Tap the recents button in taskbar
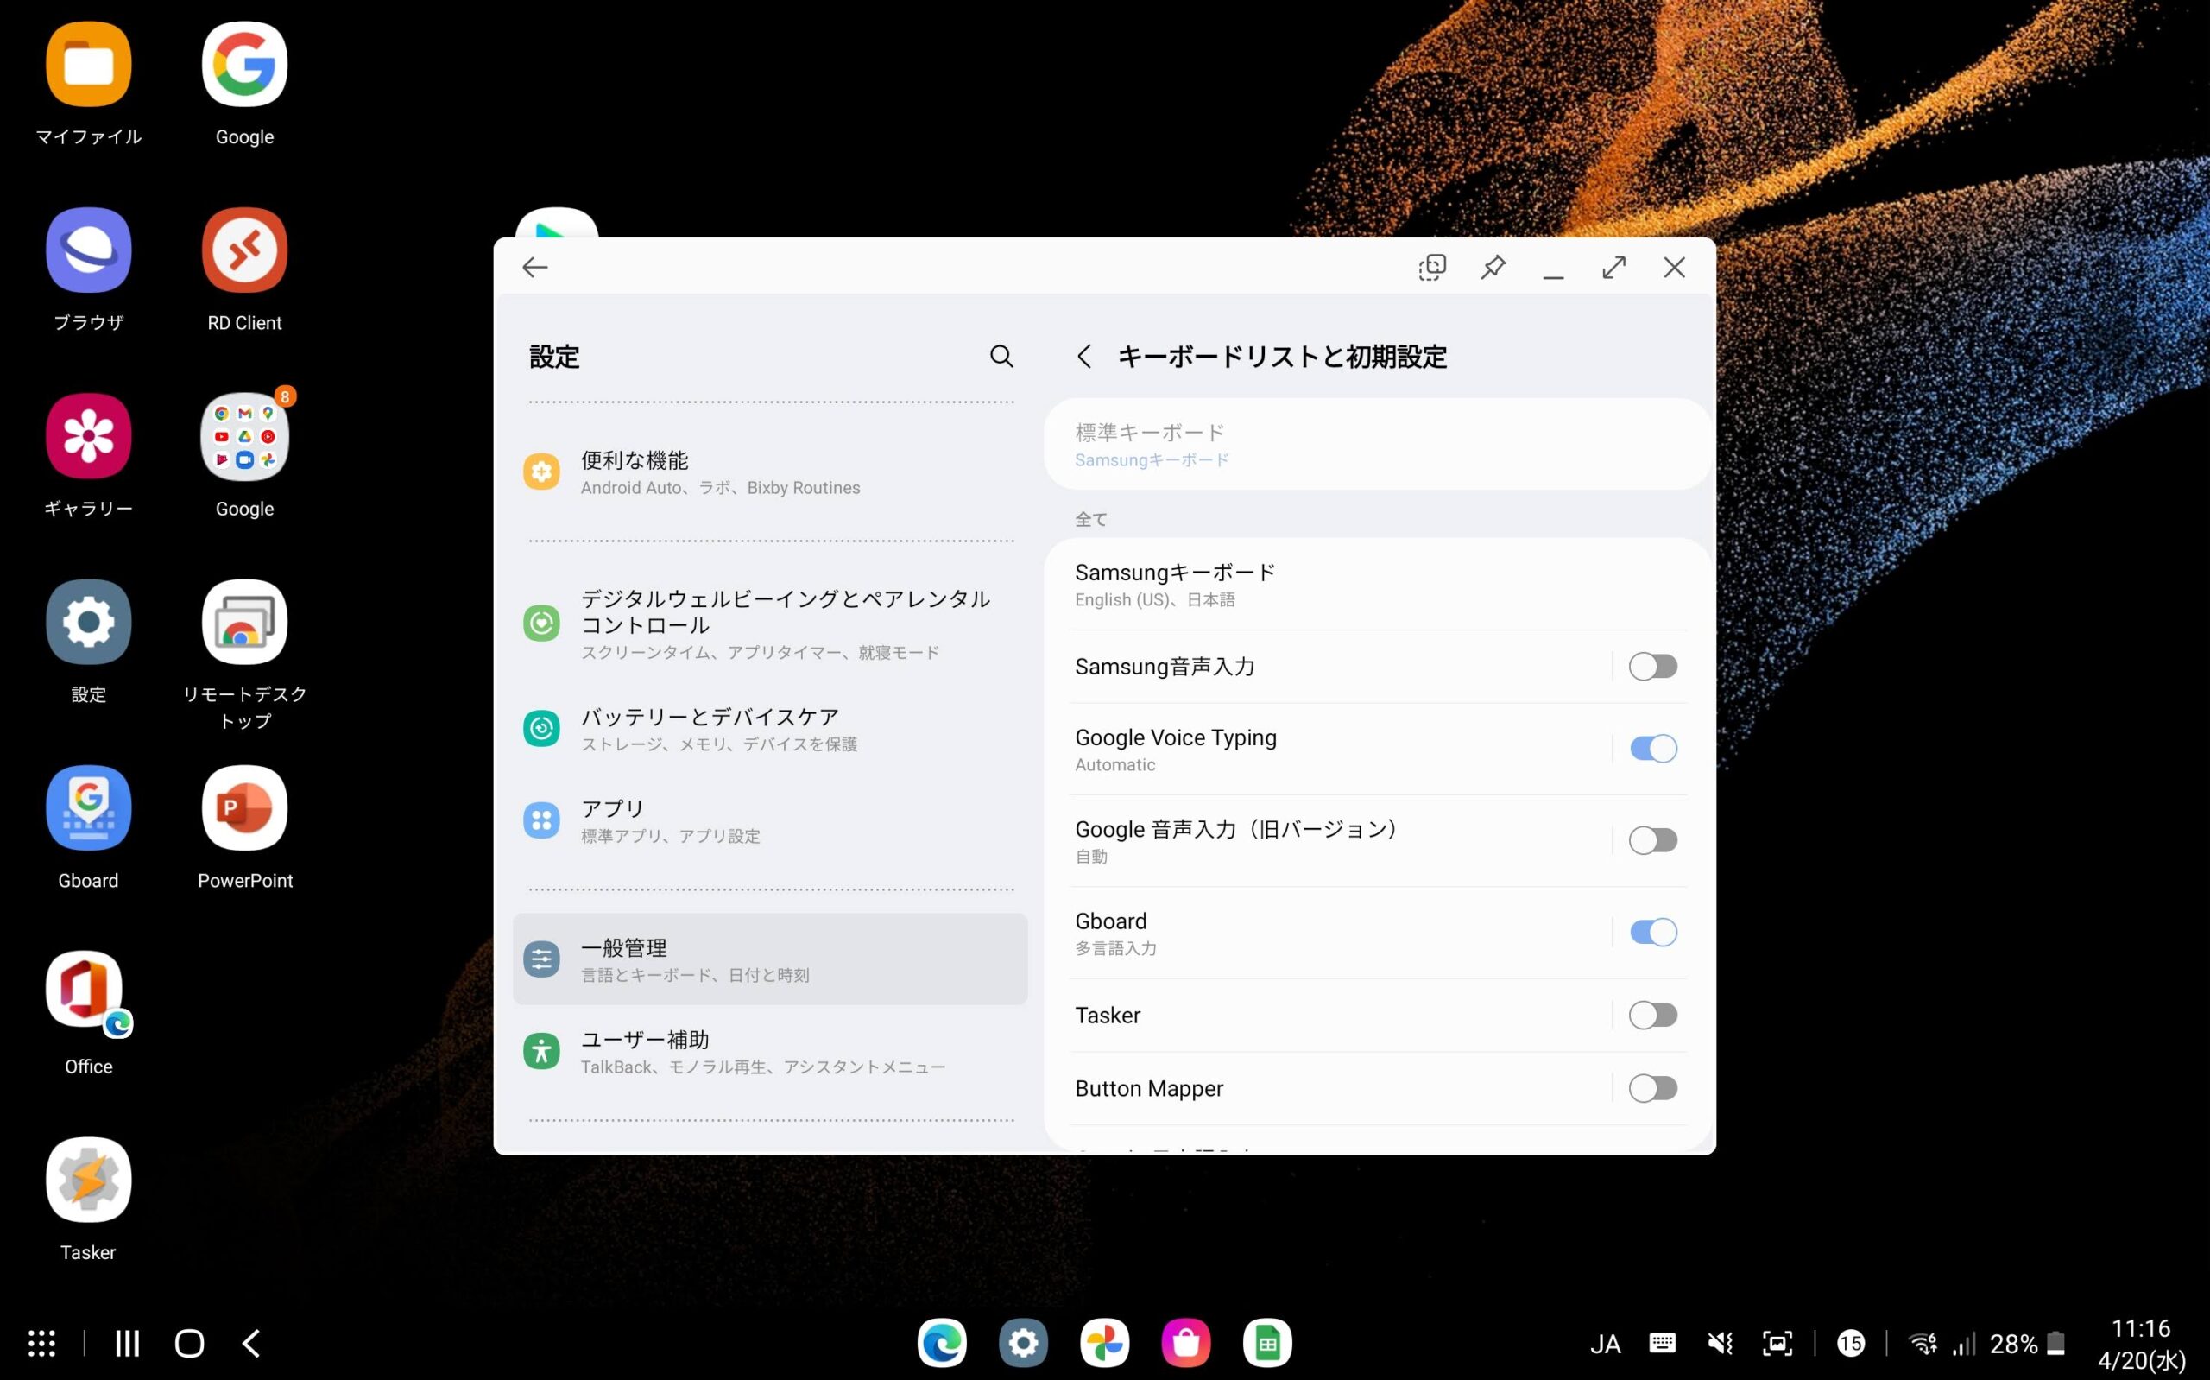This screenshot has width=2210, height=1380. click(128, 1343)
